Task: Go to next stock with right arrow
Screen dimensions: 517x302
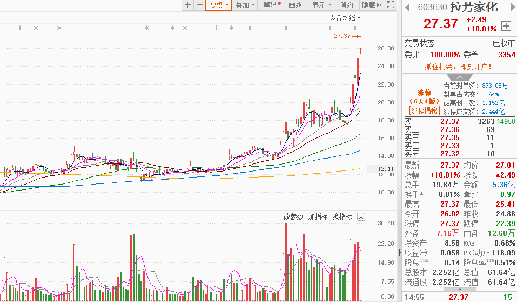Action: [x=513, y=7]
